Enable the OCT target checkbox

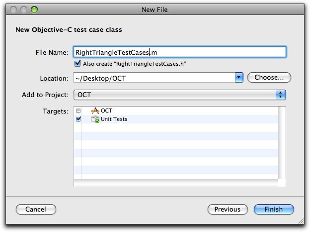pyautogui.click(x=78, y=111)
